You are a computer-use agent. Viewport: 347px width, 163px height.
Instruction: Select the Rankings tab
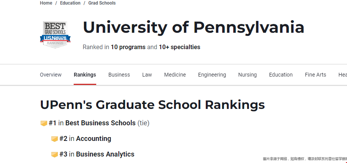[x=85, y=75]
